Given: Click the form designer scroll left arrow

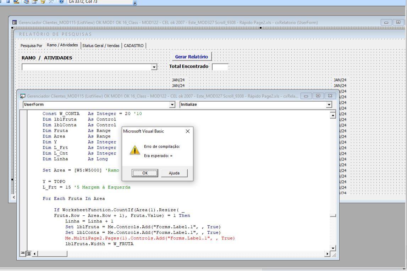Looking at the screenshot, I should (14, 197).
